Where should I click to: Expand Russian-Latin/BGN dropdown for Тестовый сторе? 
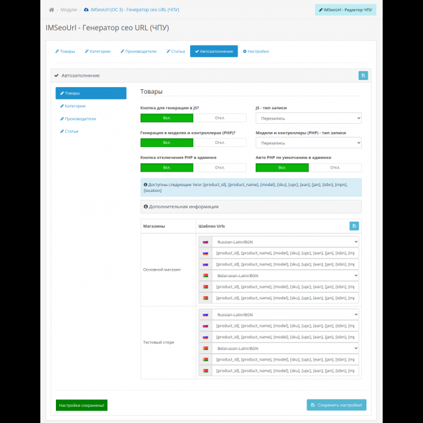[x=285, y=314]
